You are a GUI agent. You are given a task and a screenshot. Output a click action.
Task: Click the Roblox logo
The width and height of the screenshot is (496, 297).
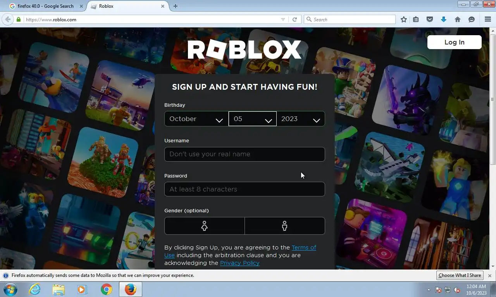click(x=245, y=50)
